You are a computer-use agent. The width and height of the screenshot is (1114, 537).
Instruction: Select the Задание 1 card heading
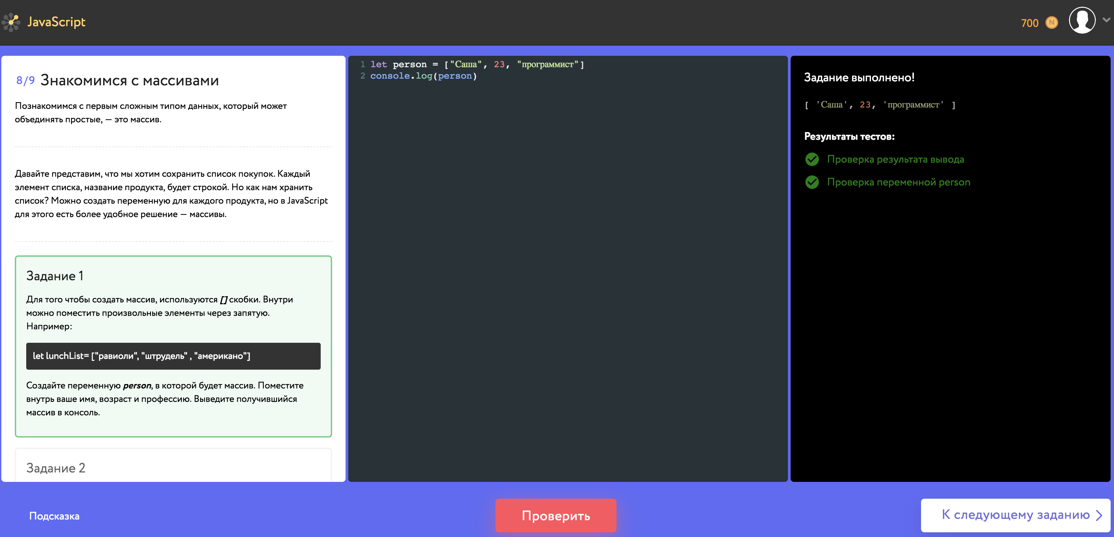click(54, 276)
